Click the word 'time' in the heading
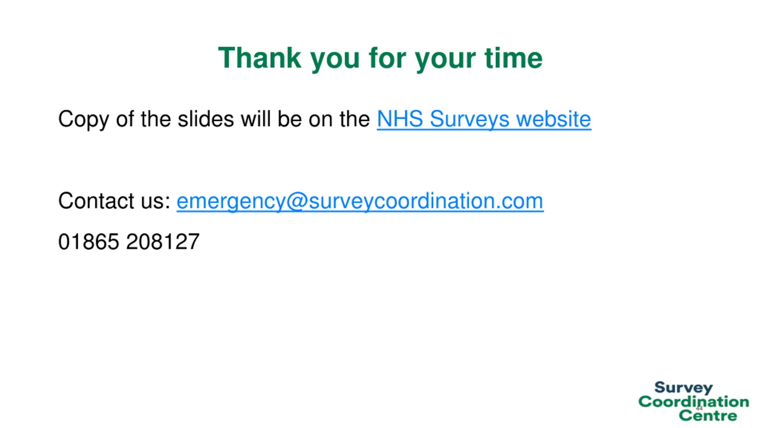The width and height of the screenshot is (761, 428). tap(513, 58)
